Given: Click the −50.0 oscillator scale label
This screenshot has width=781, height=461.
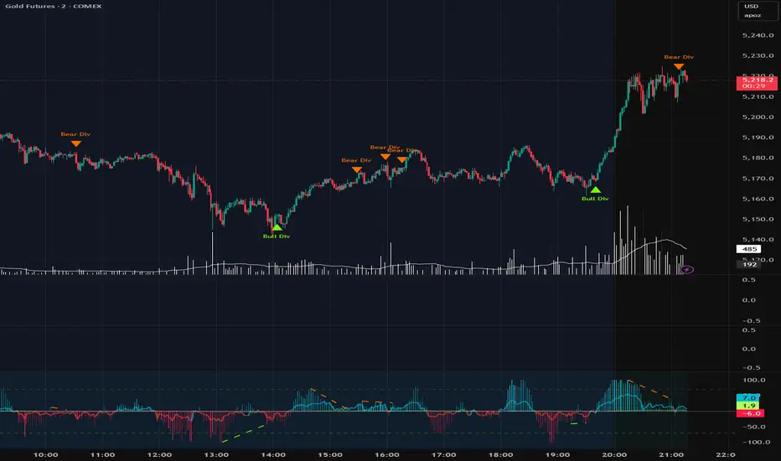Looking at the screenshot, I should pyautogui.click(x=754, y=427).
